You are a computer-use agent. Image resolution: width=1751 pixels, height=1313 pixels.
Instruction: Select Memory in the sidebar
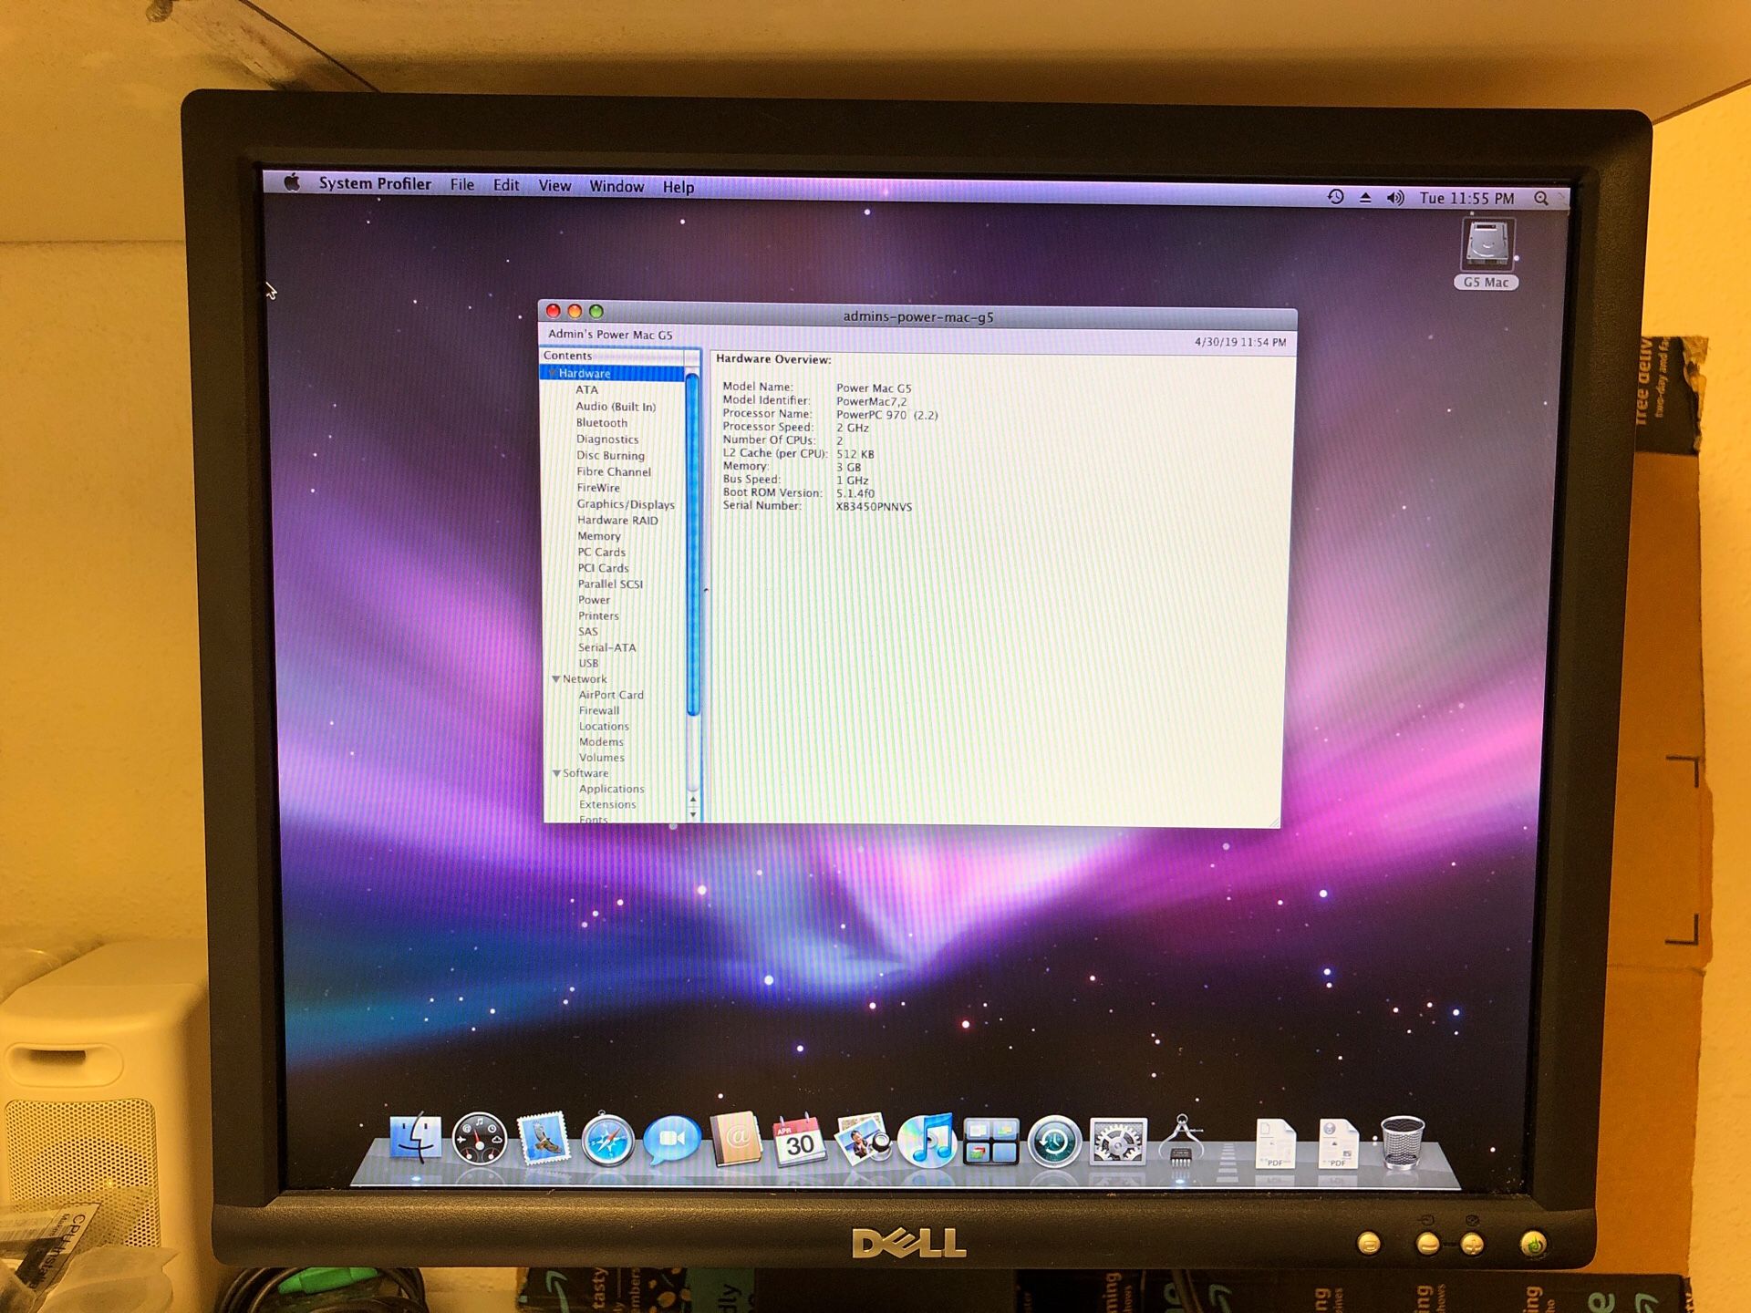(598, 536)
